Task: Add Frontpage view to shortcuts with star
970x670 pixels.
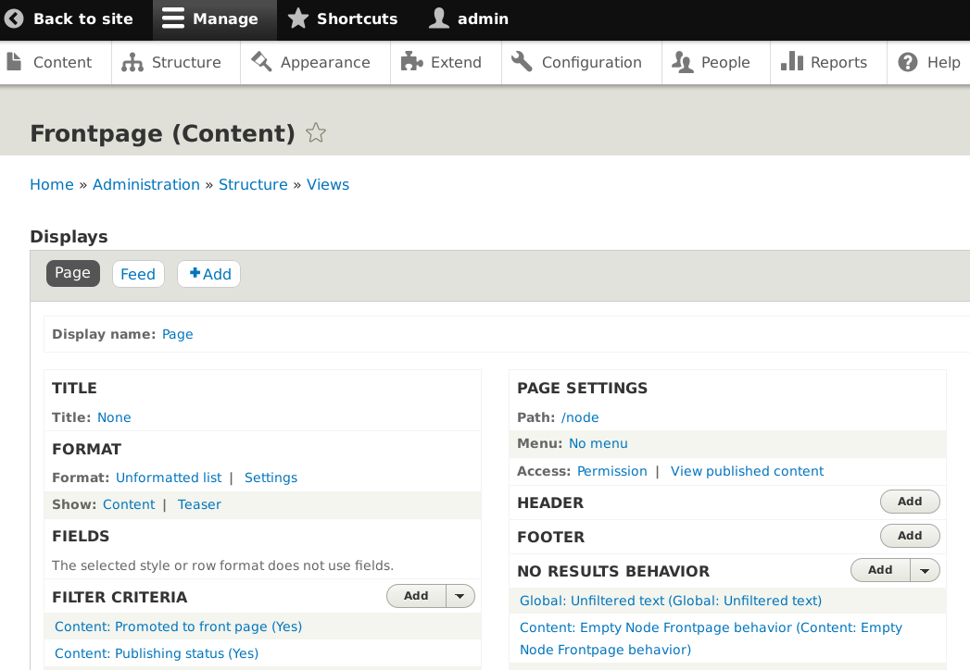Action: (x=316, y=133)
